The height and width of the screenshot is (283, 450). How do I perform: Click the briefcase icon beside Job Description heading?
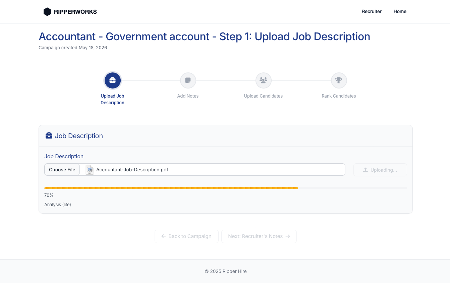(49, 135)
